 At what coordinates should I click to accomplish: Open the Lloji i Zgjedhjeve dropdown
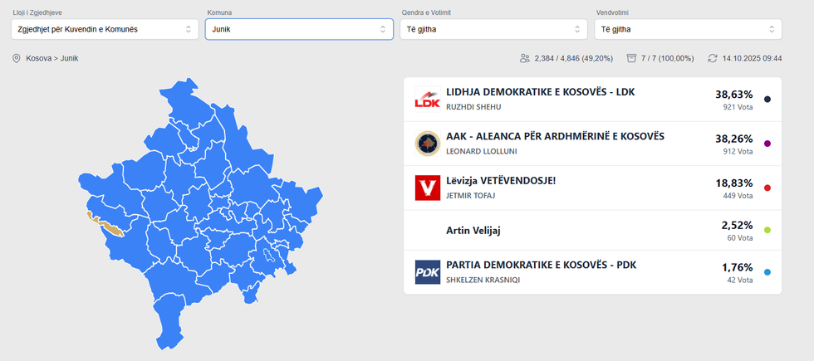pos(104,29)
